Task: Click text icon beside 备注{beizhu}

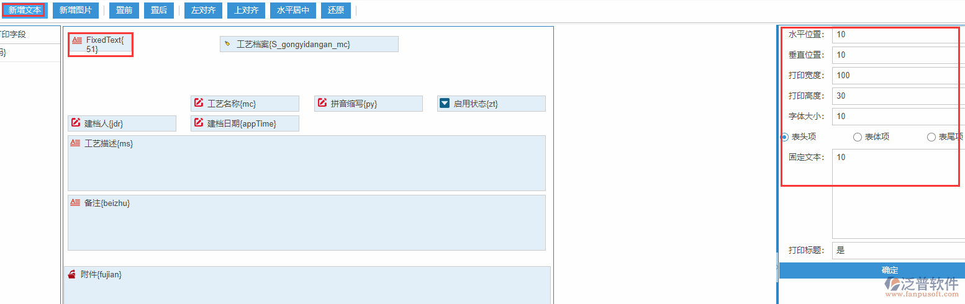Action: tap(75, 202)
